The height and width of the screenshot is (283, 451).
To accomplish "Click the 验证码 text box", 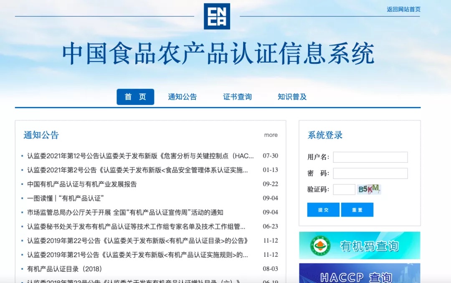I will tap(344, 190).
